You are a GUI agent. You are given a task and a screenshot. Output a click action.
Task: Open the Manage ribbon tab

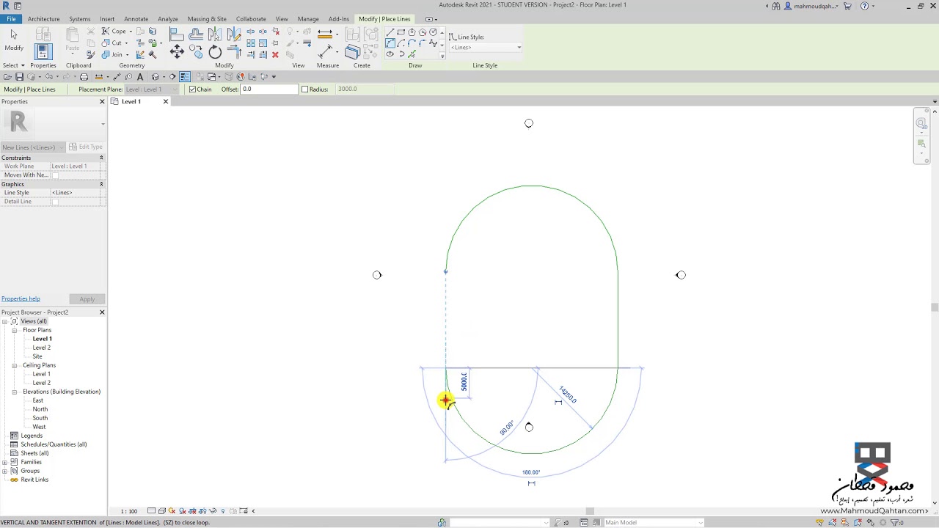coord(308,19)
